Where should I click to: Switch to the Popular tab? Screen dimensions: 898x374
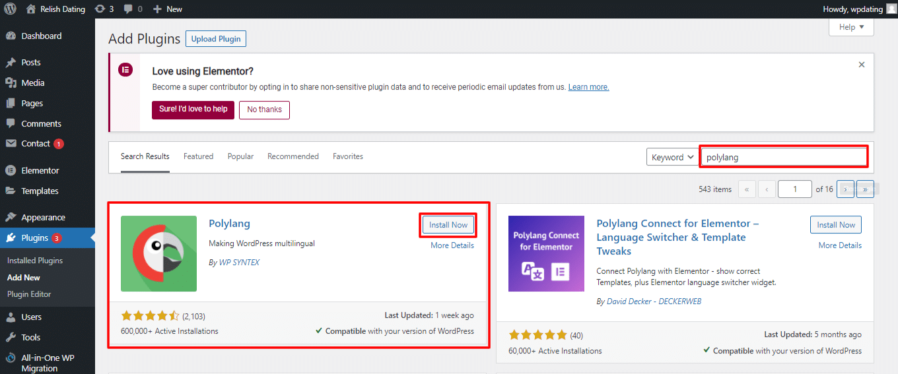click(240, 157)
